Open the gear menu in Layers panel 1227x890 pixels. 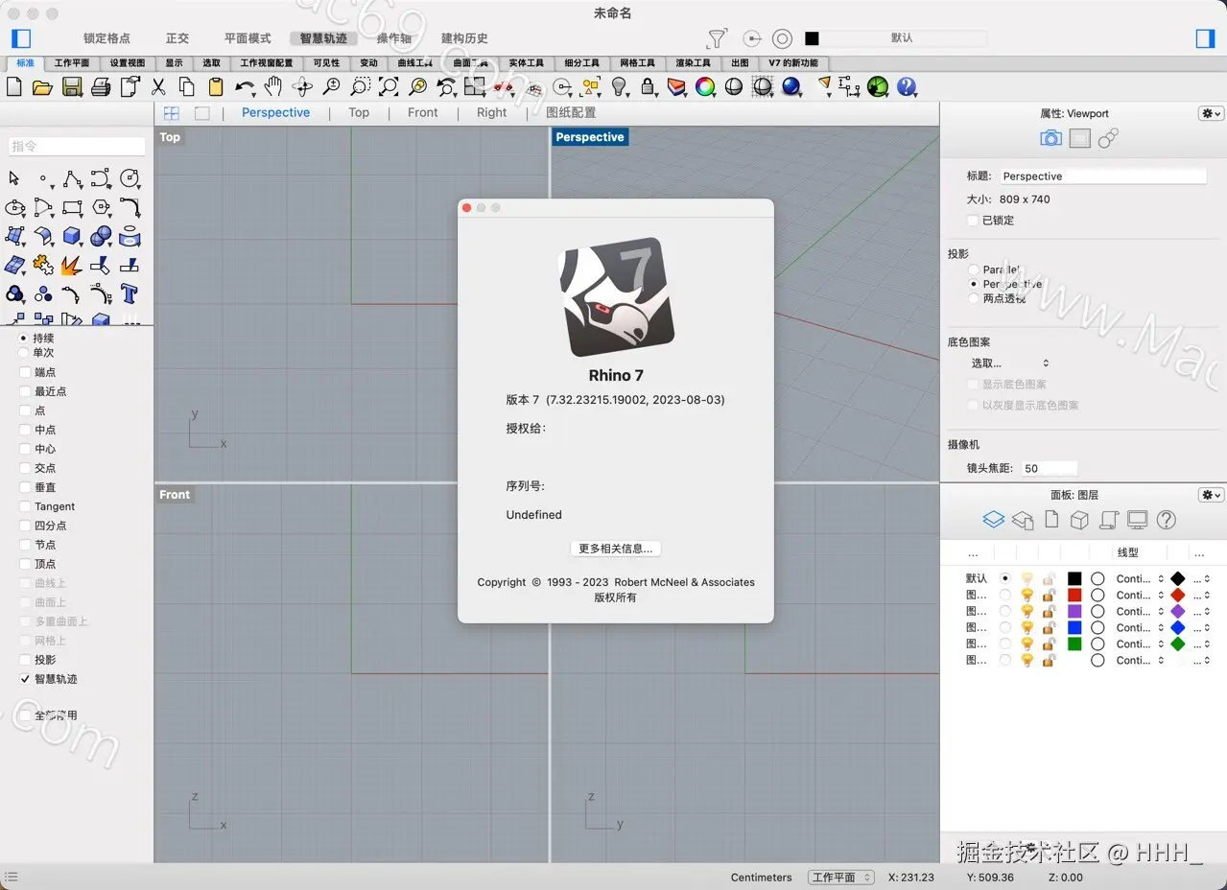tap(1211, 495)
